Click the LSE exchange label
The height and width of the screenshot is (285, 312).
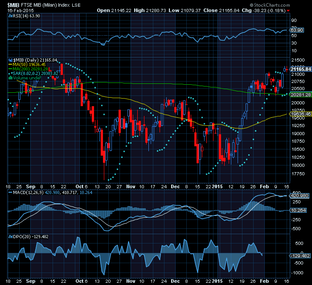point(76,5)
